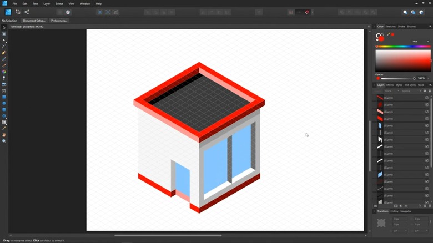
Task: Open the Layers panel options menu
Action: [x=430, y=85]
